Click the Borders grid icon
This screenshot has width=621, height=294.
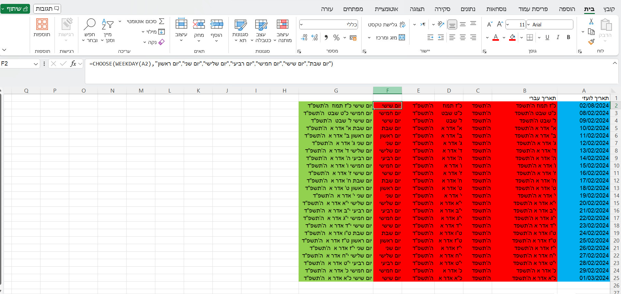point(530,37)
